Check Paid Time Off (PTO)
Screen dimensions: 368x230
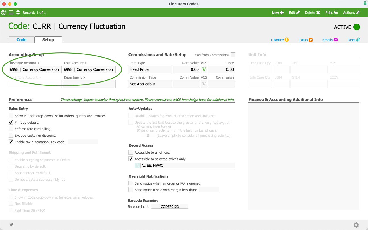click(11, 210)
